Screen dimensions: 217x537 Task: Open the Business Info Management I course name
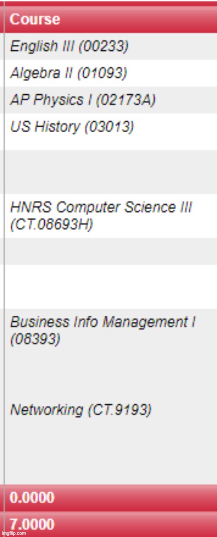click(103, 322)
